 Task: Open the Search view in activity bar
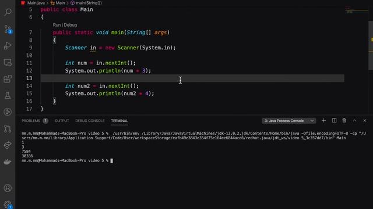click(8, 12)
